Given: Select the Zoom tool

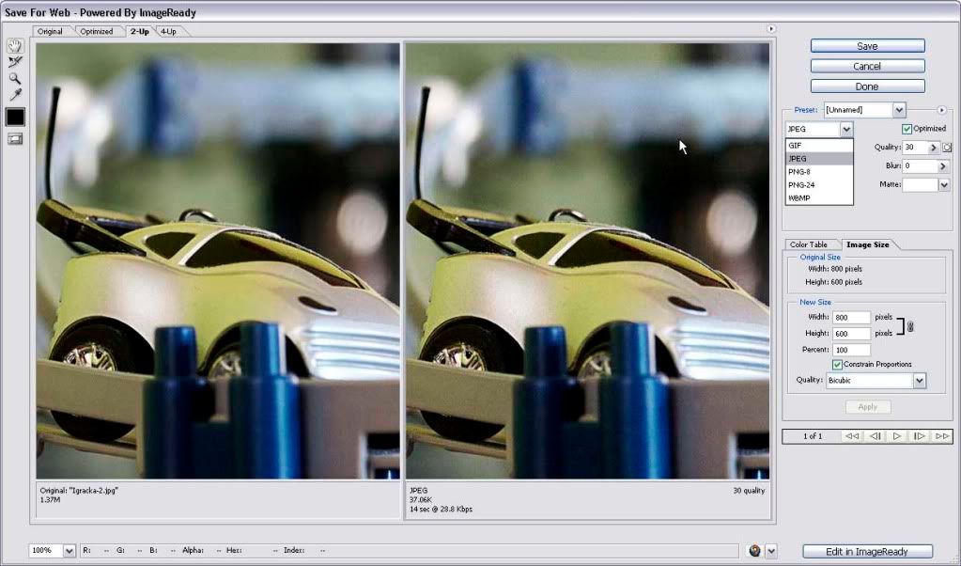Looking at the screenshot, I should pyautogui.click(x=15, y=79).
